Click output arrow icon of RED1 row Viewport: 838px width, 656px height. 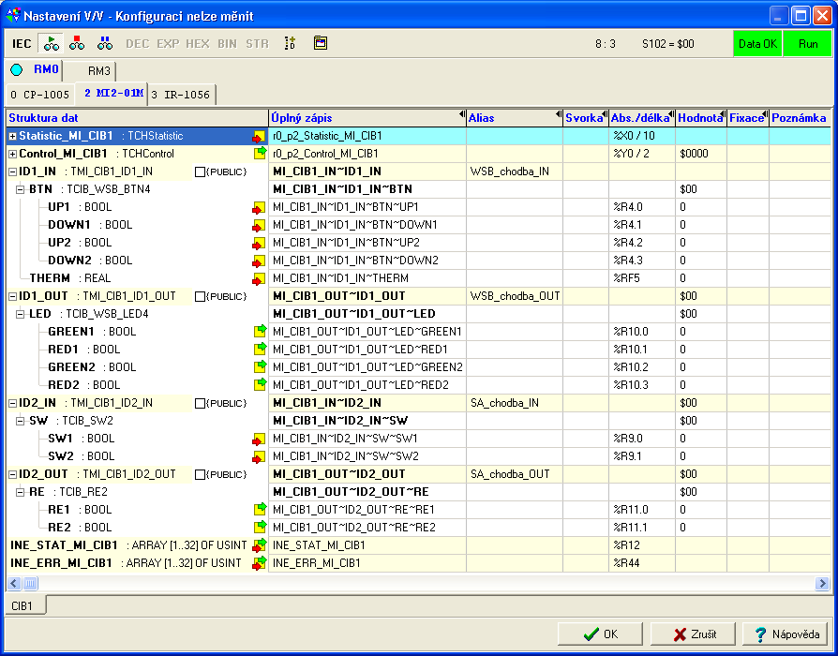coord(260,350)
